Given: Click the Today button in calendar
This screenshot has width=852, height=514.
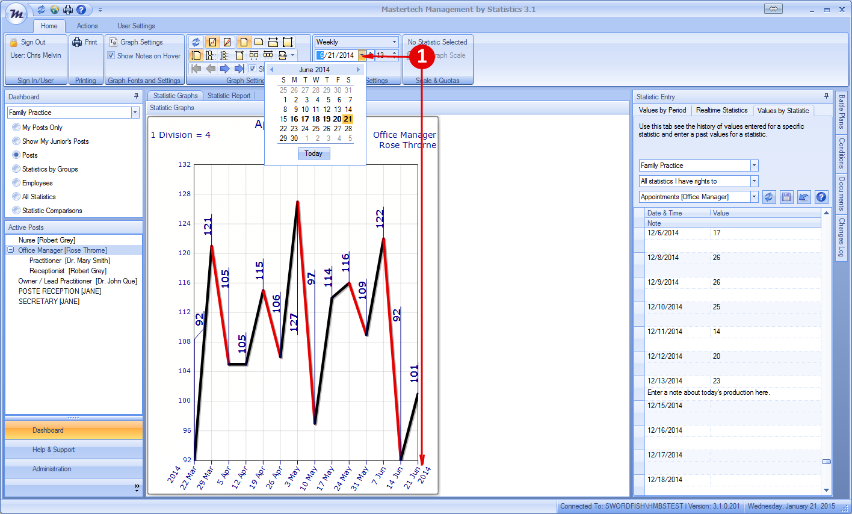Looking at the screenshot, I should [313, 153].
